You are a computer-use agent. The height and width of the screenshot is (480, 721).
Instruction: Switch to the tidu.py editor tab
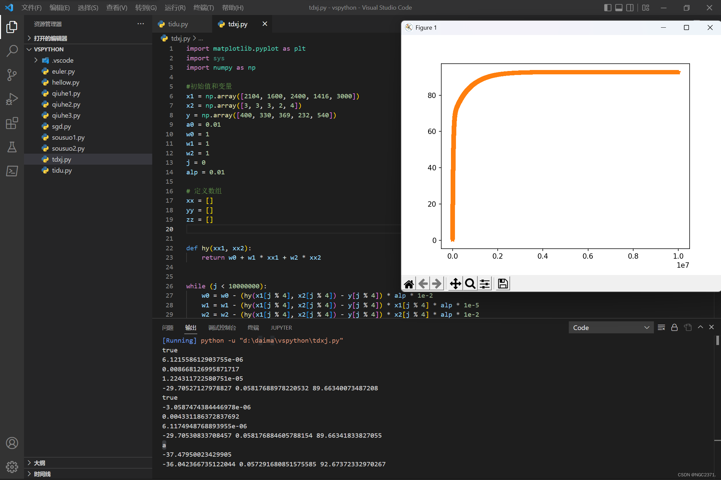coord(178,24)
